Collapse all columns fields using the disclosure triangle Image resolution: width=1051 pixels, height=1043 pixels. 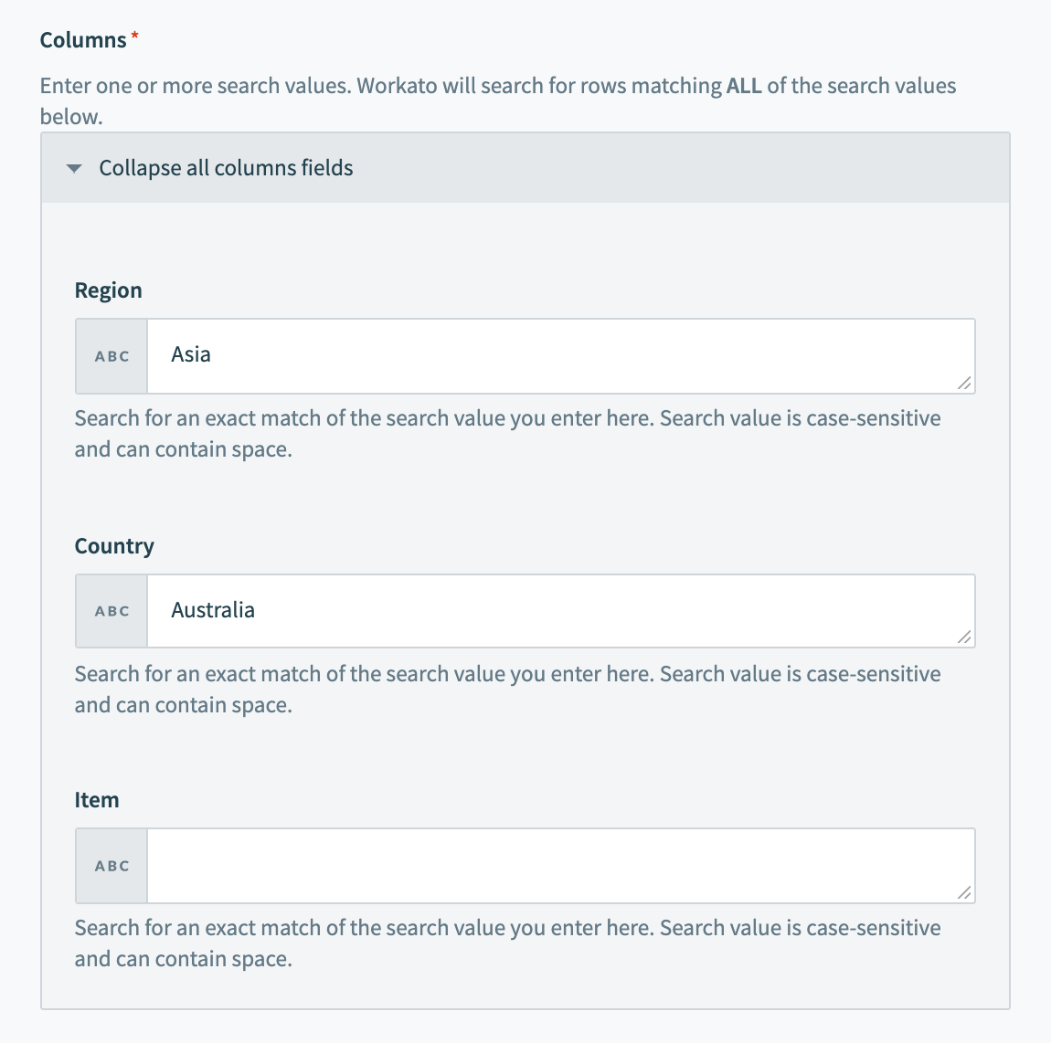(x=75, y=168)
